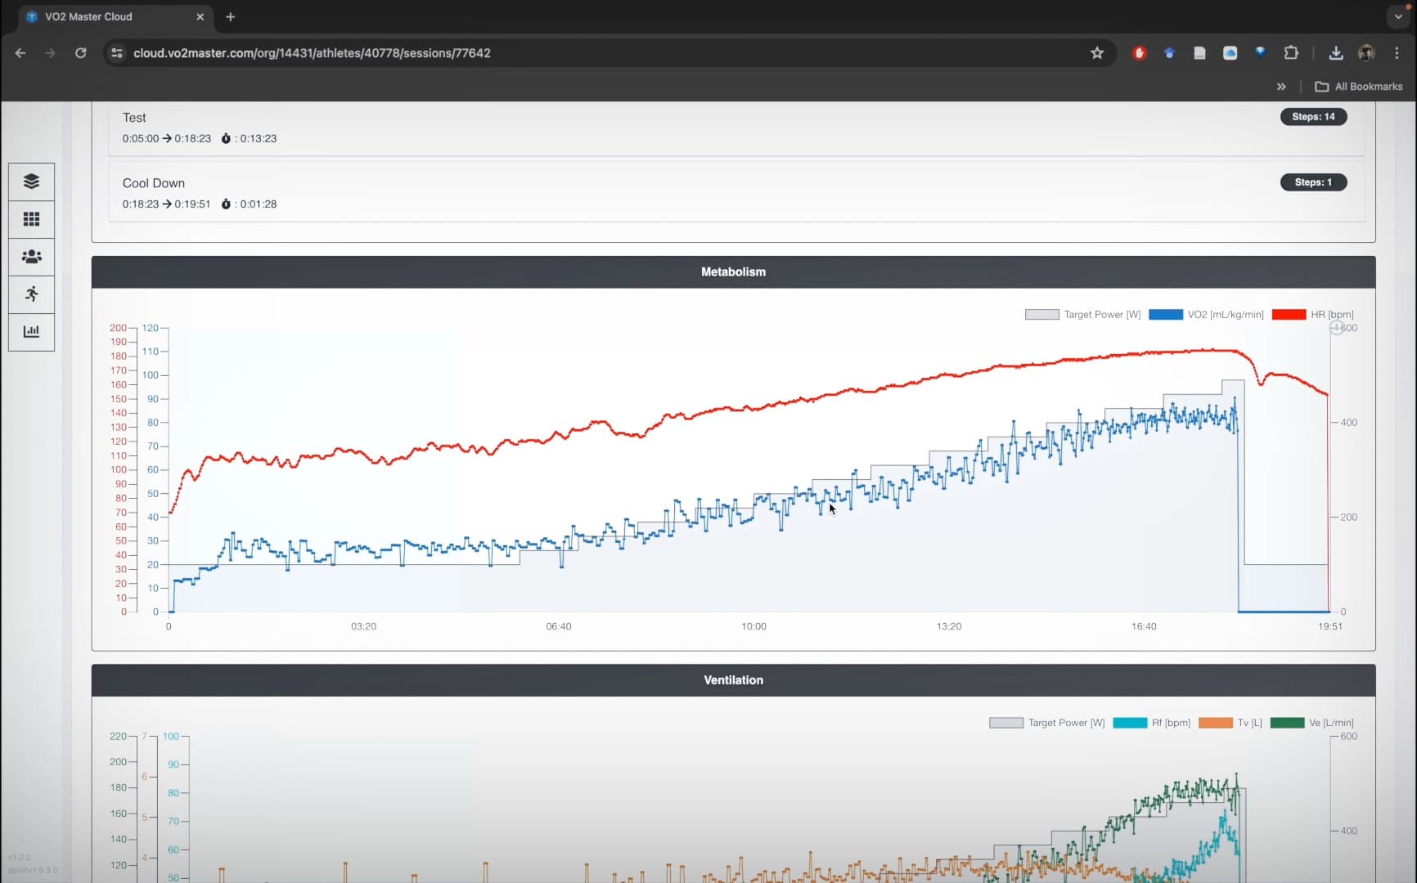The image size is (1417, 883).
Task: Select the VO2 Master Cloud browser tab
Action: (x=115, y=16)
